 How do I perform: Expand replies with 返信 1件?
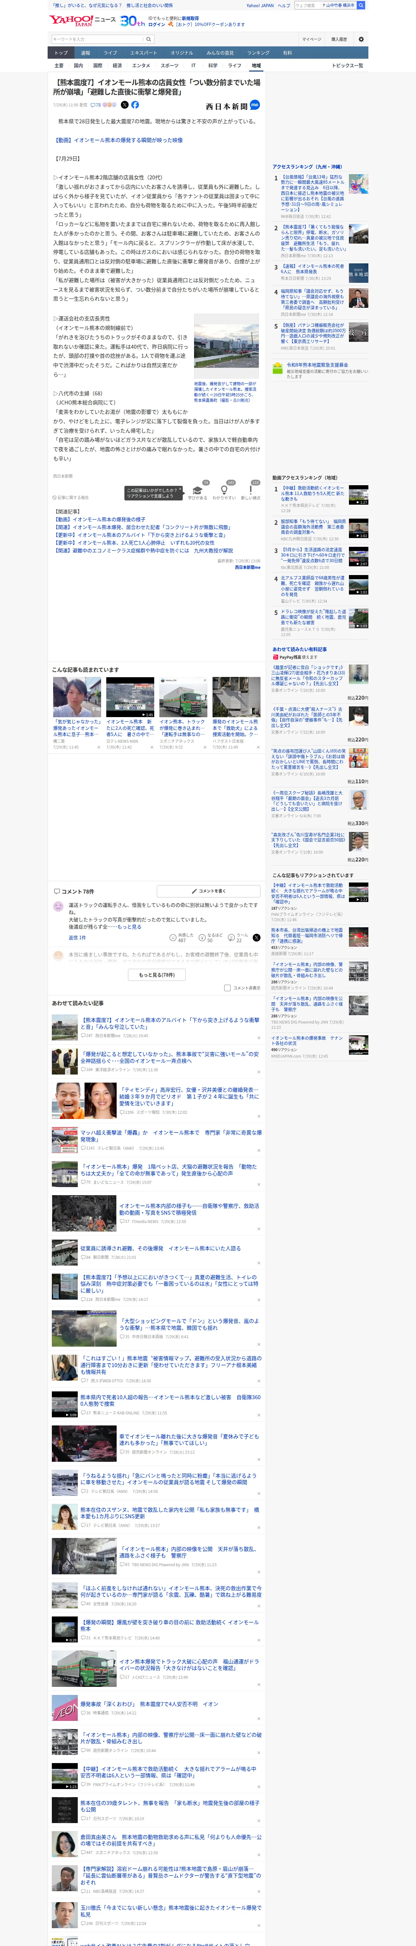coord(77,938)
